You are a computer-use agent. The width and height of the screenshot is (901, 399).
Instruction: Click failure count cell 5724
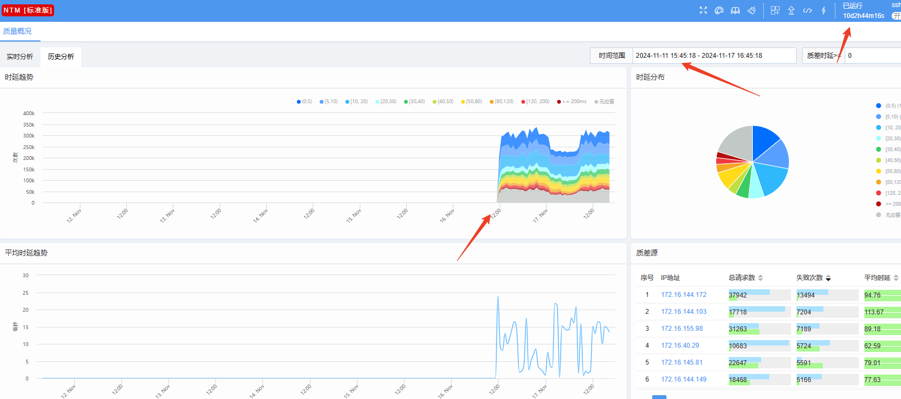click(x=827, y=346)
